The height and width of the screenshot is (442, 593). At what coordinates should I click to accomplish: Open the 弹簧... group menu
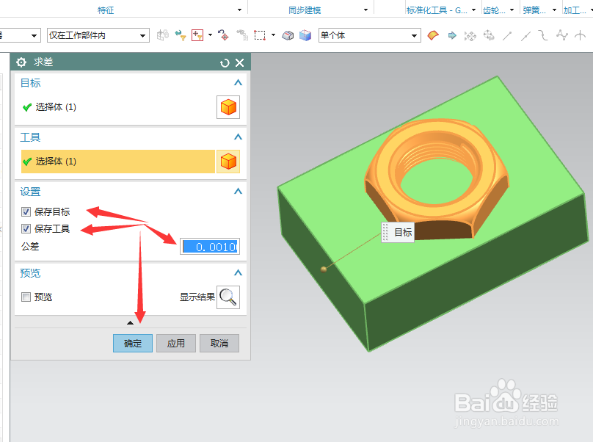coord(554,10)
